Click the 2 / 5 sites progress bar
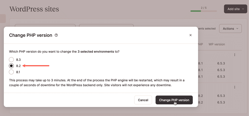The height and width of the screenshot is (116, 249). (x=204, y=11)
